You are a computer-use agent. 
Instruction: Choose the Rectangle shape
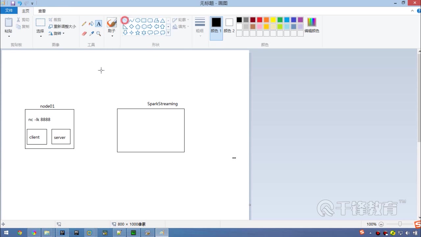pos(144,20)
